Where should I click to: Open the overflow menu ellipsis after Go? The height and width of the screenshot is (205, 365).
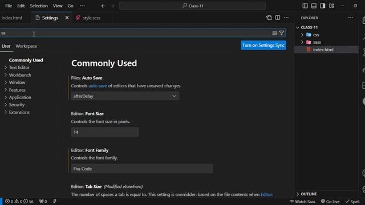tap(82, 6)
